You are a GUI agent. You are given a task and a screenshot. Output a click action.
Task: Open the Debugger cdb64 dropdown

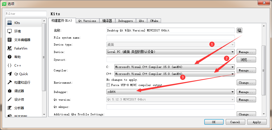170,92
